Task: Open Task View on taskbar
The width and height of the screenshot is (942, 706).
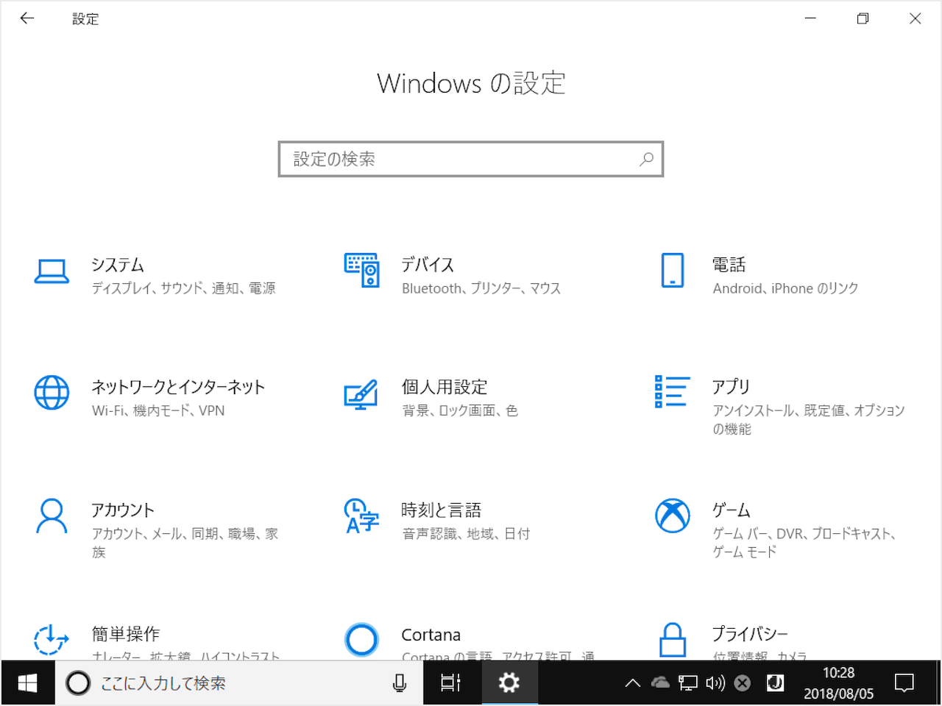Action: tap(450, 683)
